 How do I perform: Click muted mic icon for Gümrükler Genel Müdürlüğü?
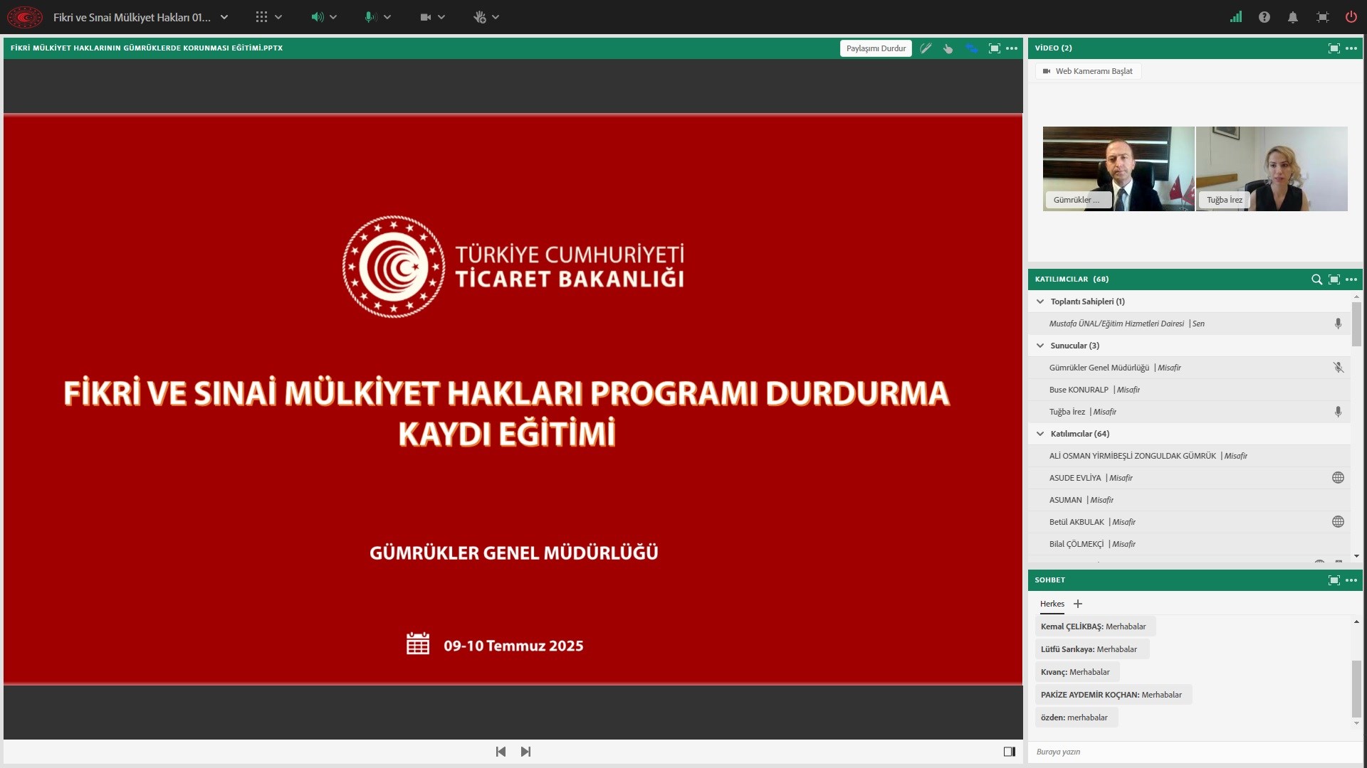1338,368
